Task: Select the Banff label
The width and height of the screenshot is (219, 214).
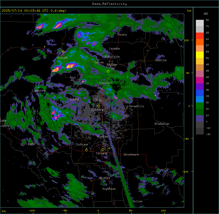Action: point(32,144)
